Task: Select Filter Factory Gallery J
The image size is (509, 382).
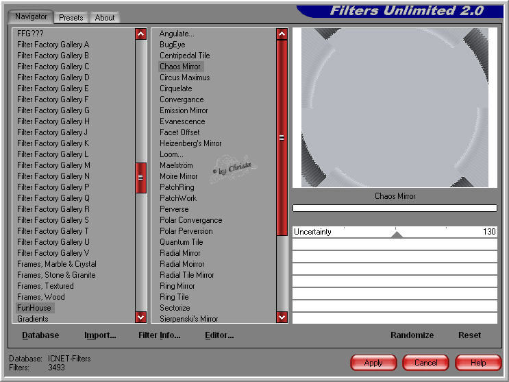Action: (53, 132)
